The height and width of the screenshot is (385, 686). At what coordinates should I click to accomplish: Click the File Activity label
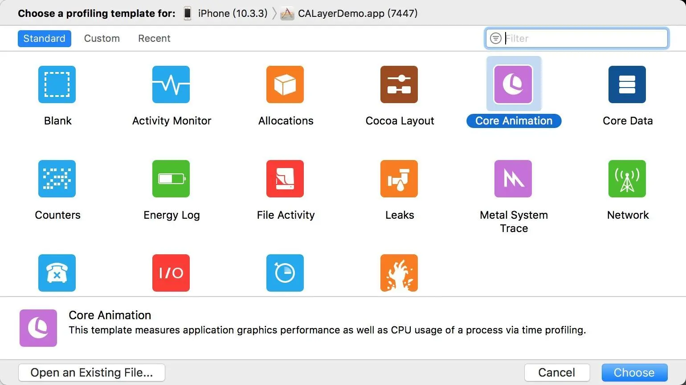click(286, 215)
